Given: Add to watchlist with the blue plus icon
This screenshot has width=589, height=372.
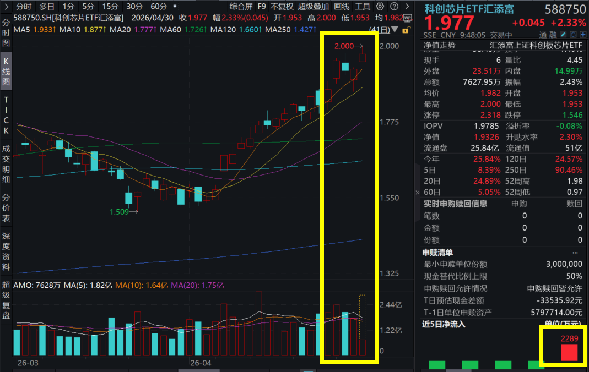Looking at the screenshot, I should (583, 35).
